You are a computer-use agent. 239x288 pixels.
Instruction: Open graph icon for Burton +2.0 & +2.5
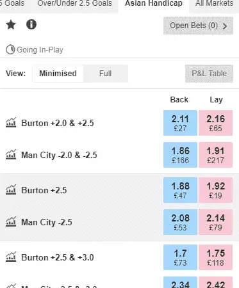pos(11,123)
